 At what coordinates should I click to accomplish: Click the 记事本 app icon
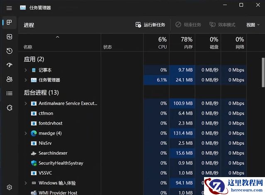[34, 70]
